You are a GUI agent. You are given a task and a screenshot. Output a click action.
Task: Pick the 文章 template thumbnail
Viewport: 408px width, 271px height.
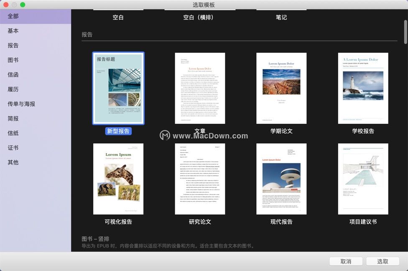coord(200,88)
